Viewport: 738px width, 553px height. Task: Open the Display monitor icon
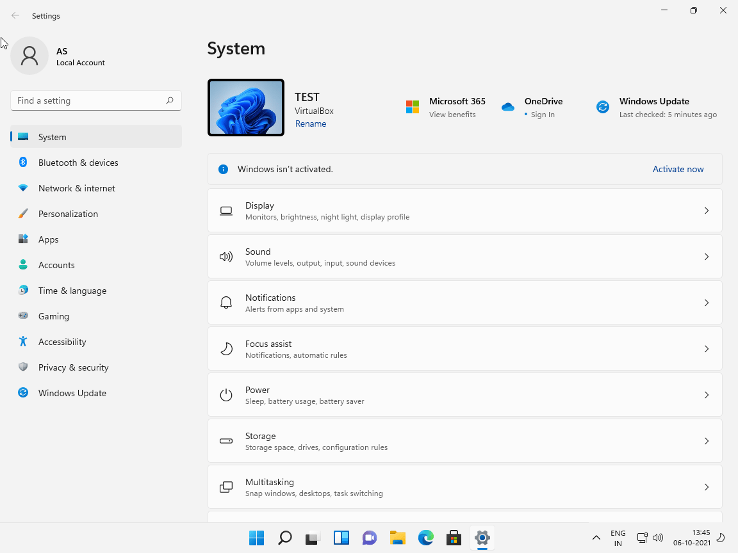pyautogui.click(x=226, y=211)
